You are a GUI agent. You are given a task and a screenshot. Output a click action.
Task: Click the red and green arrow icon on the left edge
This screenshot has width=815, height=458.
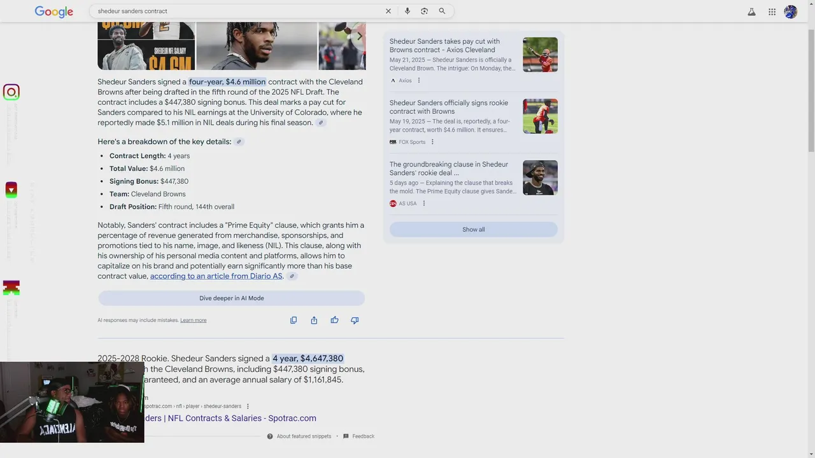click(x=11, y=190)
